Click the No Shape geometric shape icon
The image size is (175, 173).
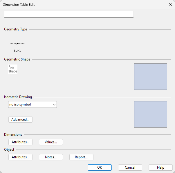(x=13, y=69)
